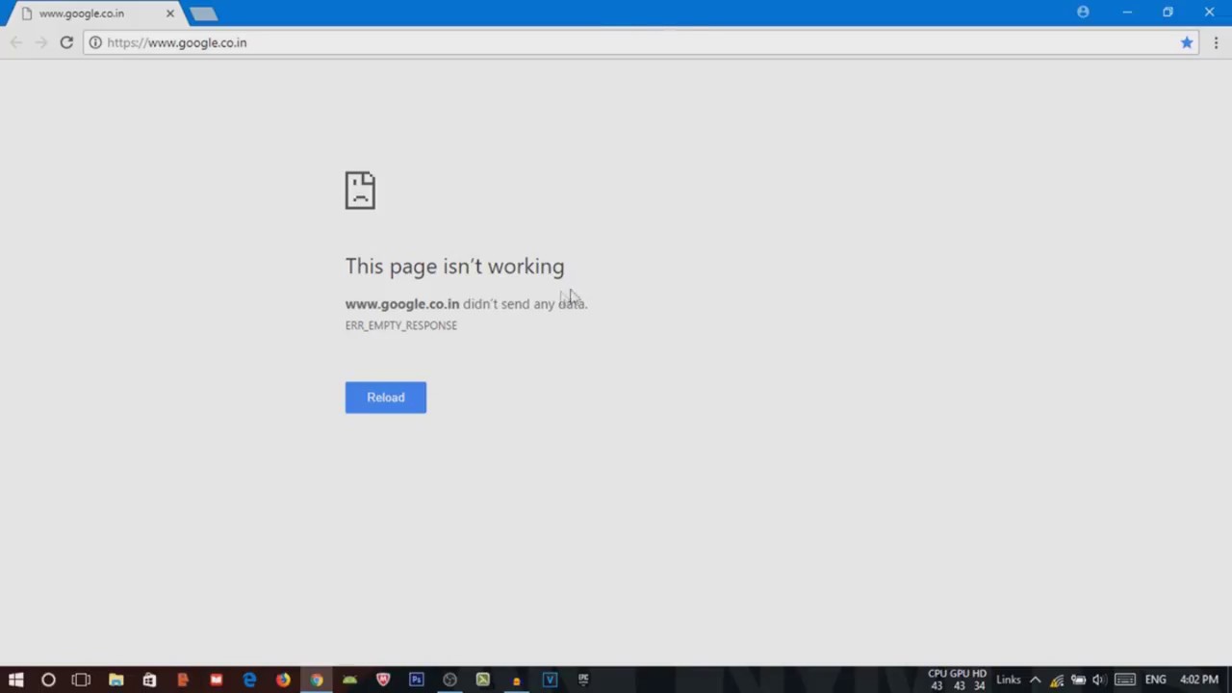
Task: Open a new tab with the new-tab button
Action: click(x=203, y=13)
